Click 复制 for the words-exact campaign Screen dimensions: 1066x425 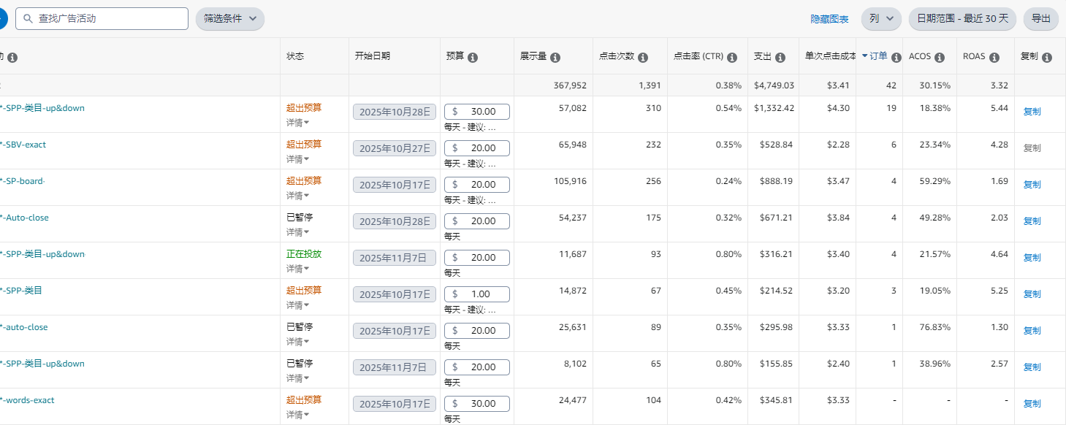pyautogui.click(x=1032, y=404)
